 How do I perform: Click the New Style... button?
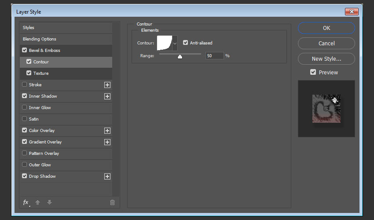tap(326, 59)
